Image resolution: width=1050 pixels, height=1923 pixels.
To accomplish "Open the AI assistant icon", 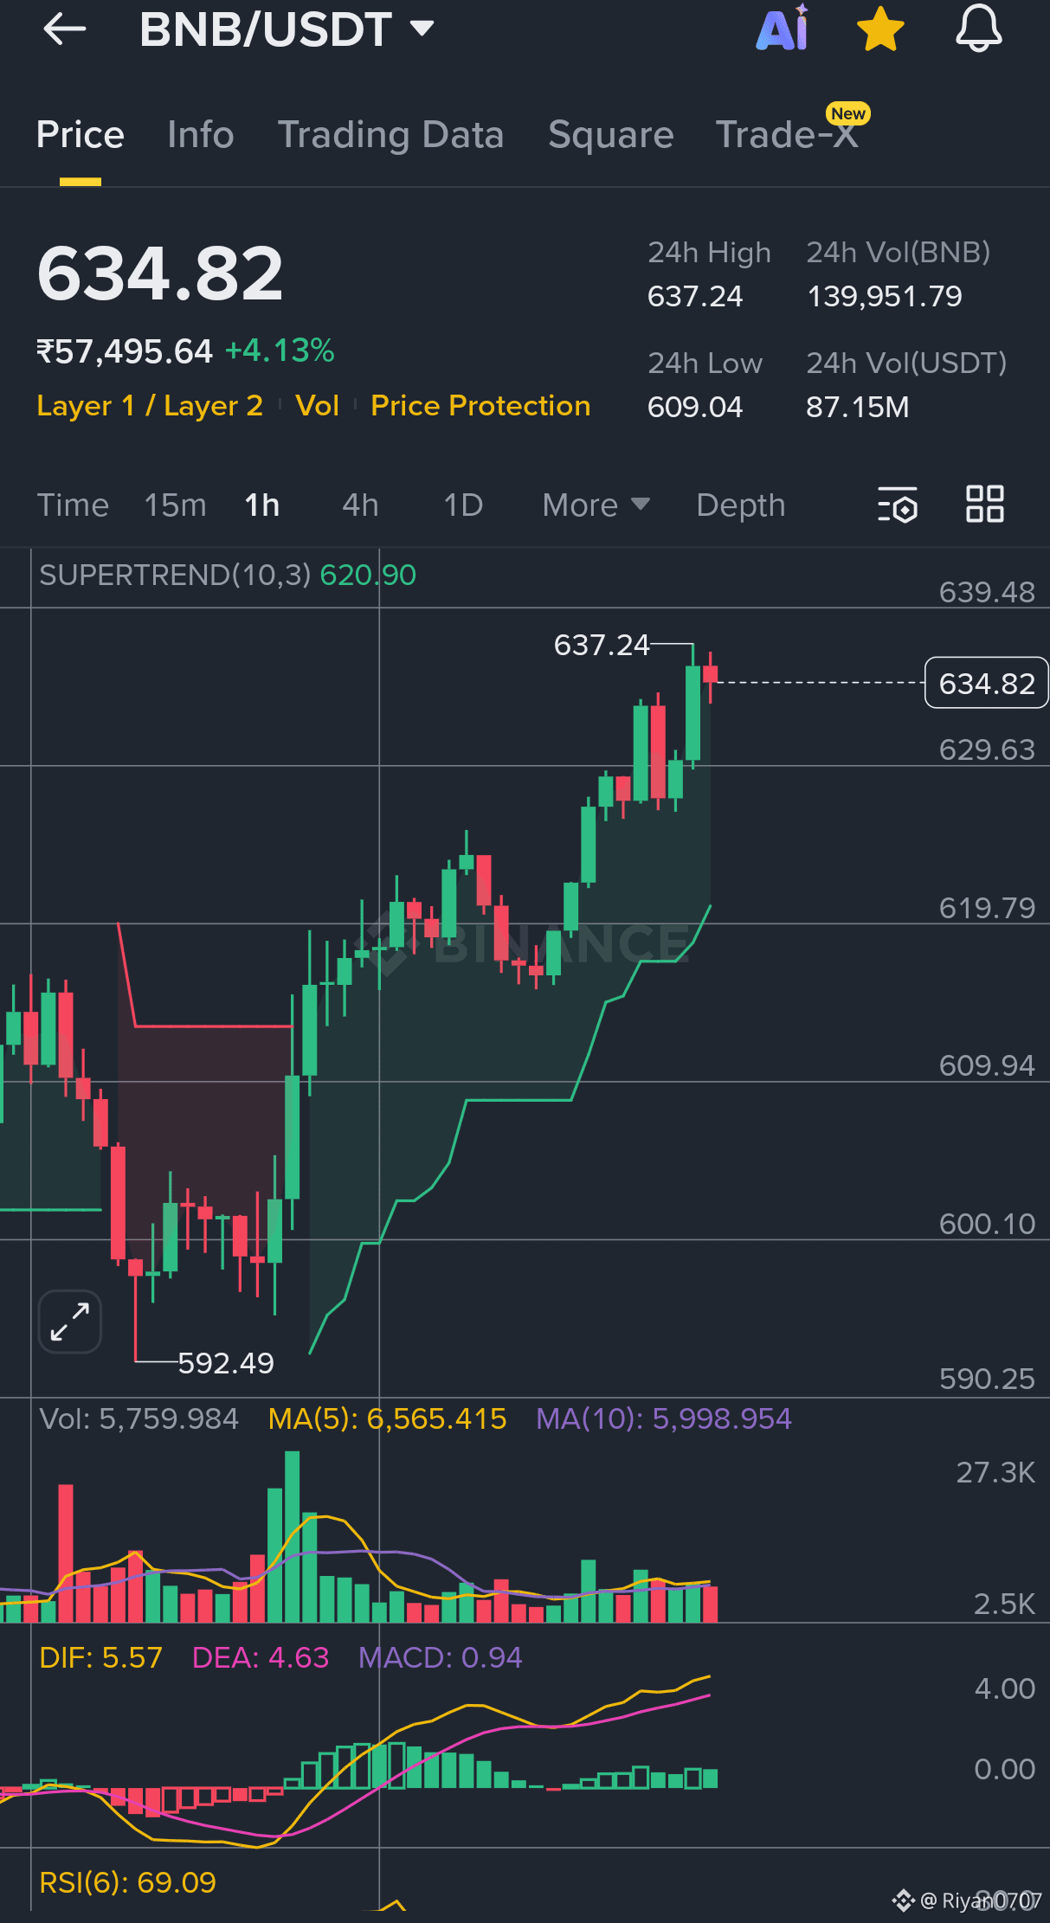I will [x=783, y=28].
